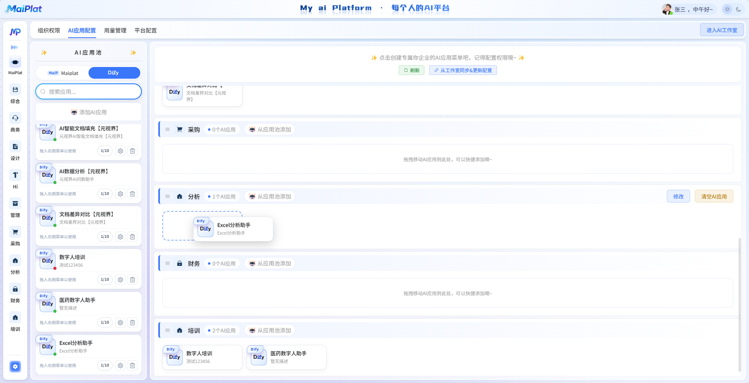Image resolution: width=749 pixels, height=383 pixels.
Task: Switch to the 用量管理 tab
Action: tap(115, 30)
